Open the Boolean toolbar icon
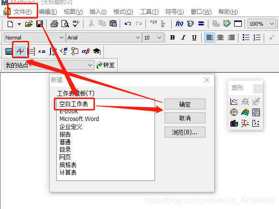The width and height of the screenshot is (279, 209). click(64, 51)
